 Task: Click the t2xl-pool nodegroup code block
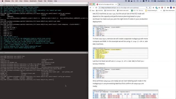[x=120, y=73]
